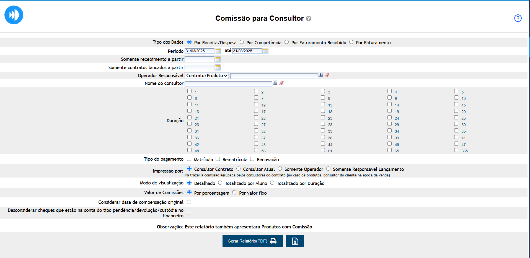
Task: Open the calendar for Período start date
Action: pyautogui.click(x=218, y=51)
